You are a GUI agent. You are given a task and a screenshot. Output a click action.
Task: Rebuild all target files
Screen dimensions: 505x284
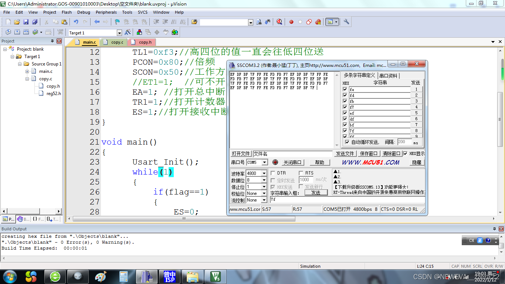pos(26,32)
